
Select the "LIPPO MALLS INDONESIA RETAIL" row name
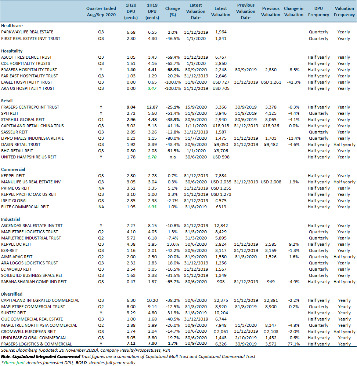pyautogui.click(x=32, y=138)
